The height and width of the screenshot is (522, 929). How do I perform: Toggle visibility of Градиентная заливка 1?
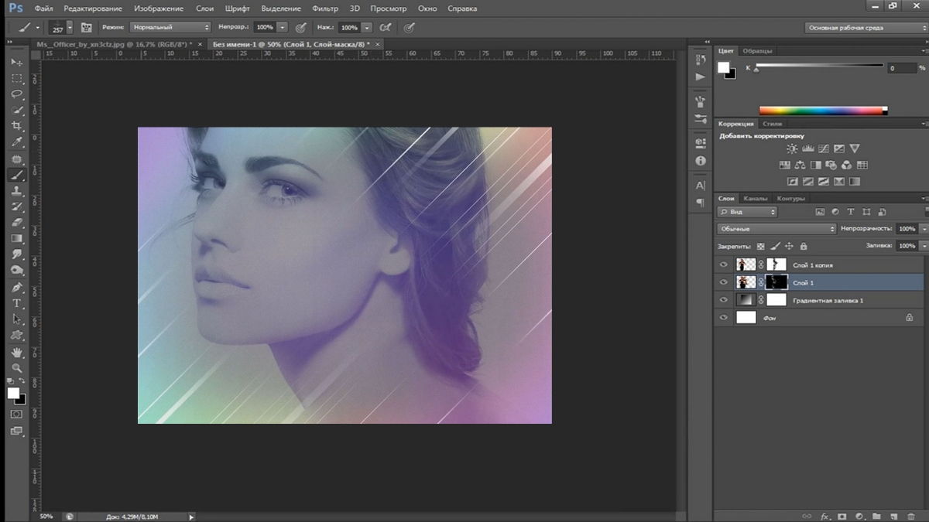coord(724,300)
